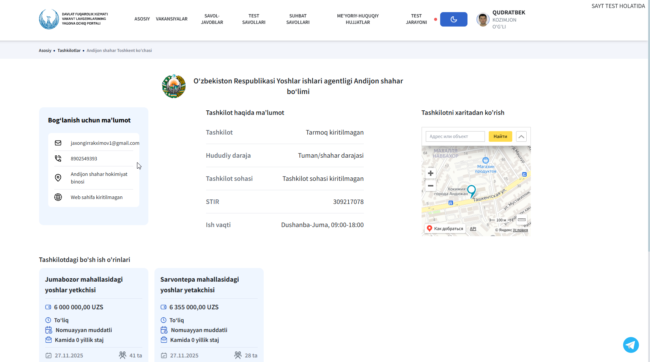Click the clock icon in Jumabozor card
This screenshot has height=362, width=650.
(x=48, y=320)
